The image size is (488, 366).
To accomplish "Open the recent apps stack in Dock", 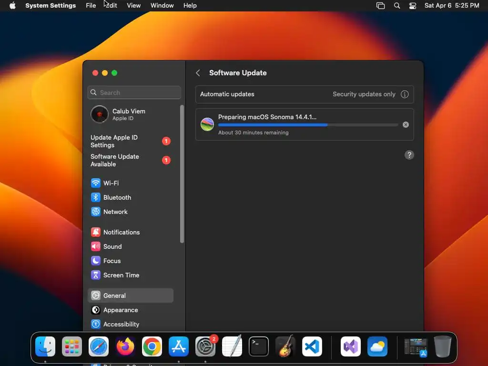I will pyautogui.click(x=416, y=346).
